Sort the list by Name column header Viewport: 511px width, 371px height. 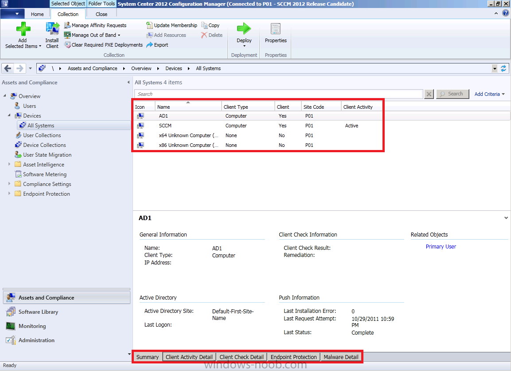pyautogui.click(x=188, y=107)
